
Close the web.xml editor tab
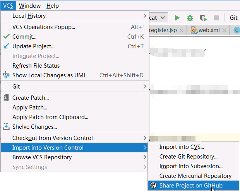click(x=224, y=30)
